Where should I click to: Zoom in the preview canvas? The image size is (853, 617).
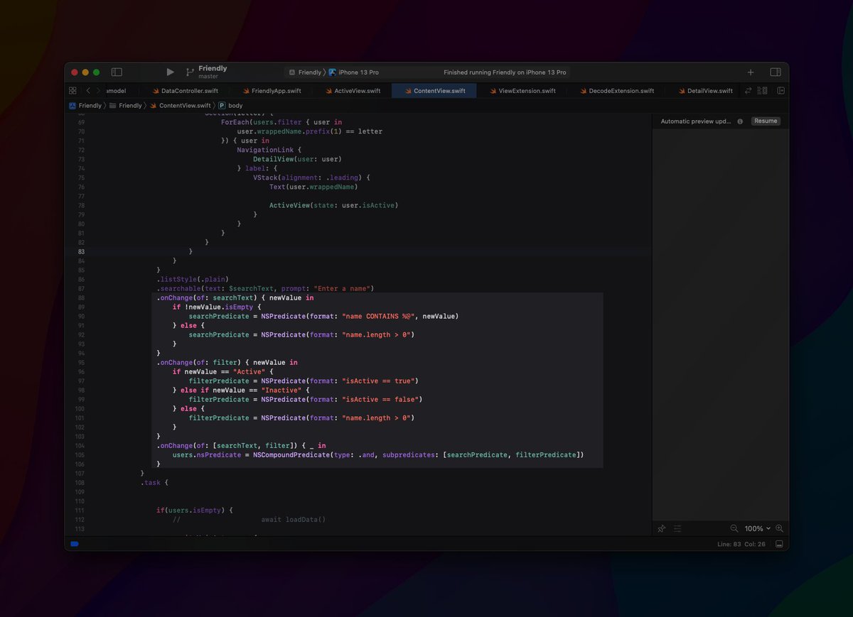point(780,529)
